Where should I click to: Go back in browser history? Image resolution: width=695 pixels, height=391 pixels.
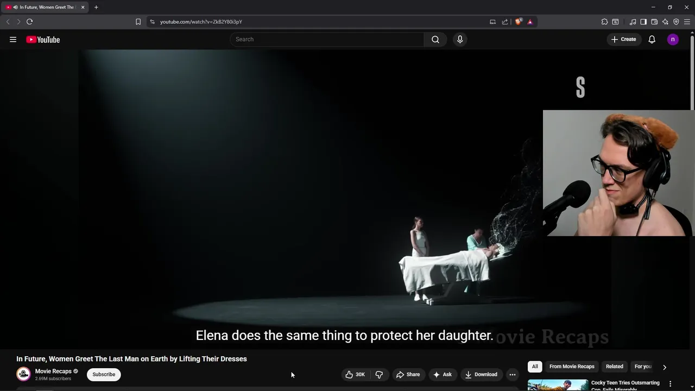pos(8,22)
